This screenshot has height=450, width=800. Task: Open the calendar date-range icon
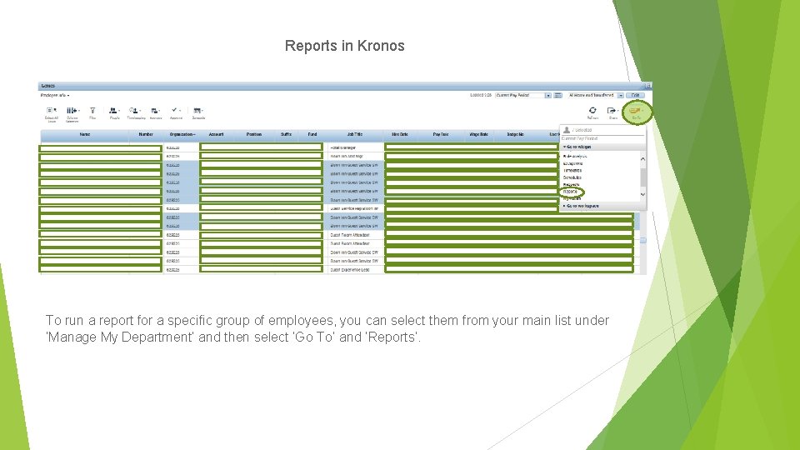coord(558,95)
